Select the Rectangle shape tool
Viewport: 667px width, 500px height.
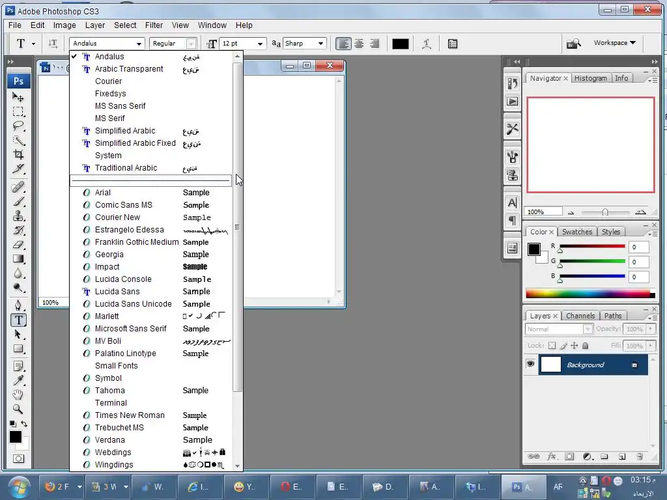point(18,349)
